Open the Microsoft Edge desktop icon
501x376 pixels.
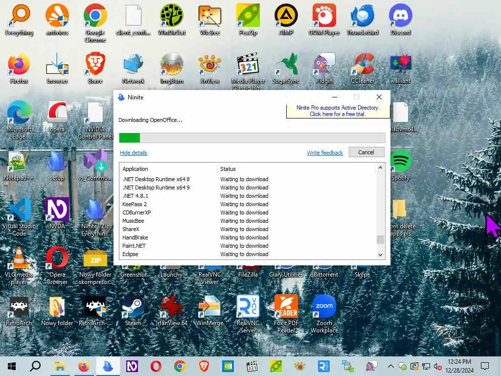coord(19,120)
